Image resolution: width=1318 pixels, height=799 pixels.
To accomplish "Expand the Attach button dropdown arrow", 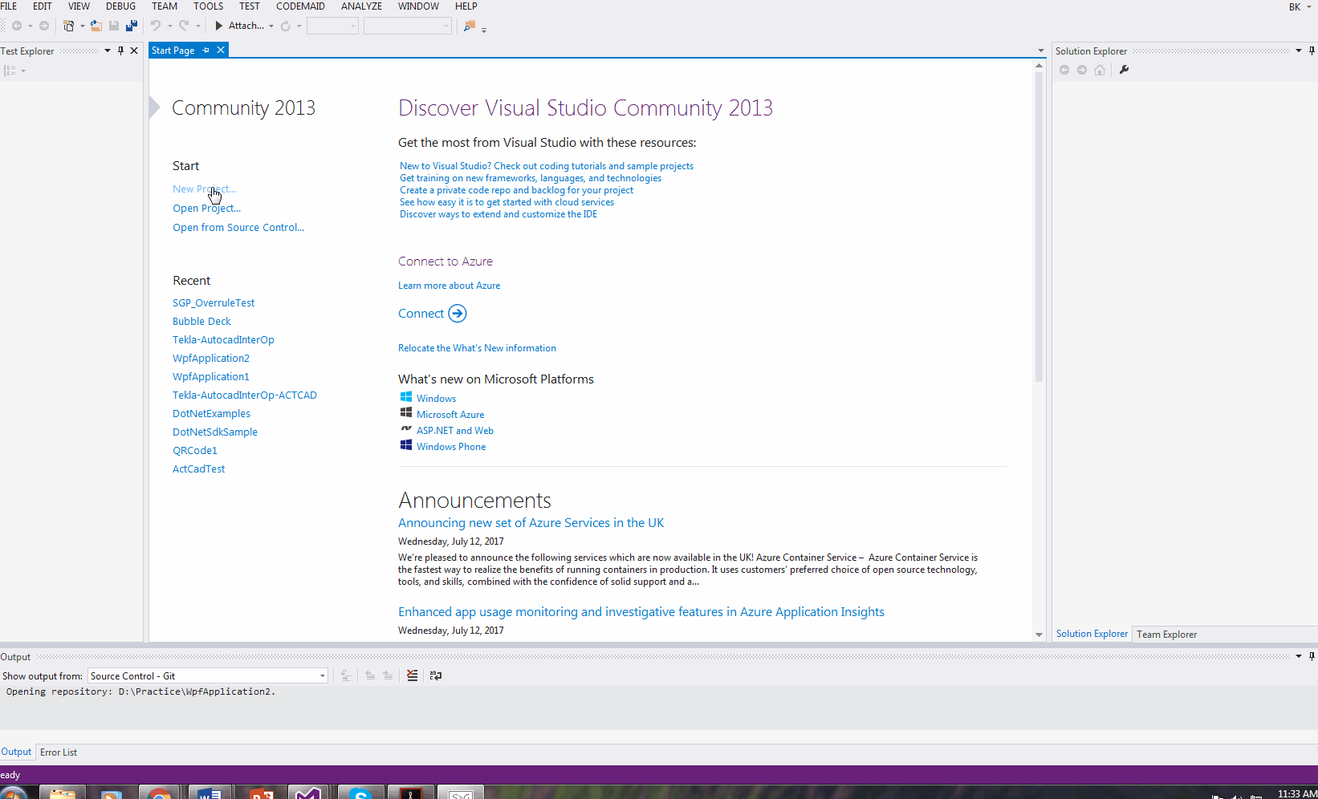I will coord(271,26).
